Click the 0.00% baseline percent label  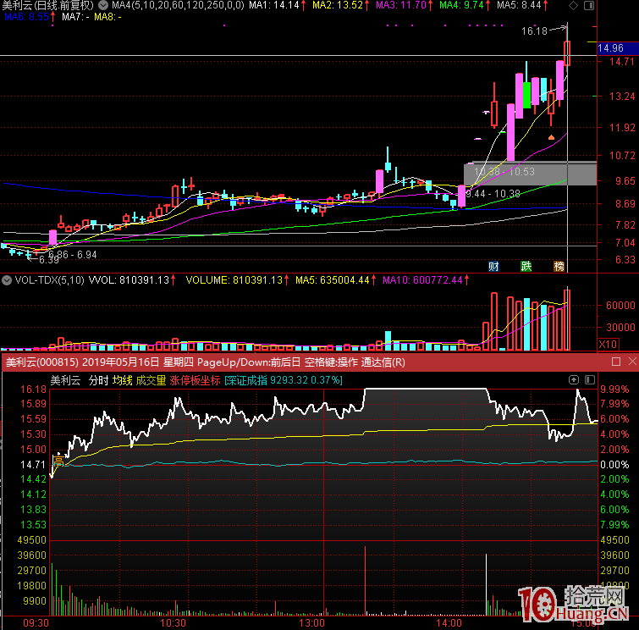tap(614, 465)
